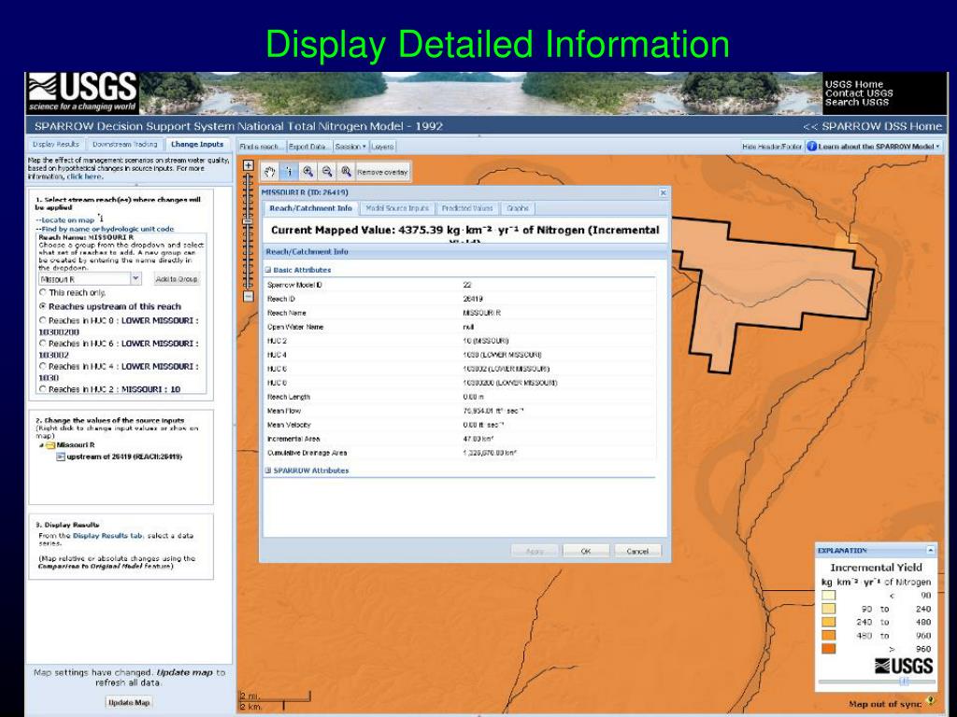Open the Model Source Inputs tab

pyautogui.click(x=397, y=208)
